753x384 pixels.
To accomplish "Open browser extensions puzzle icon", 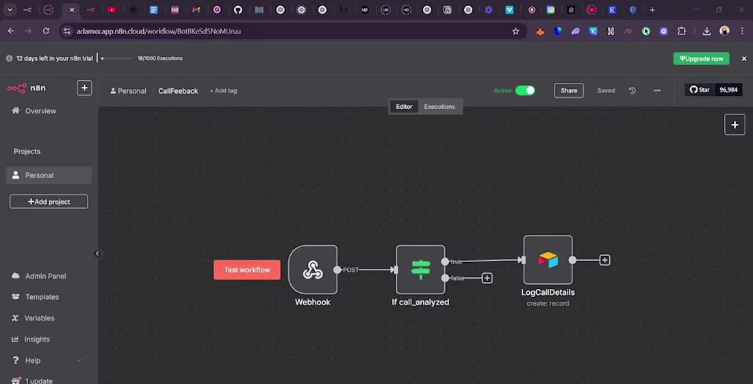I will point(681,31).
